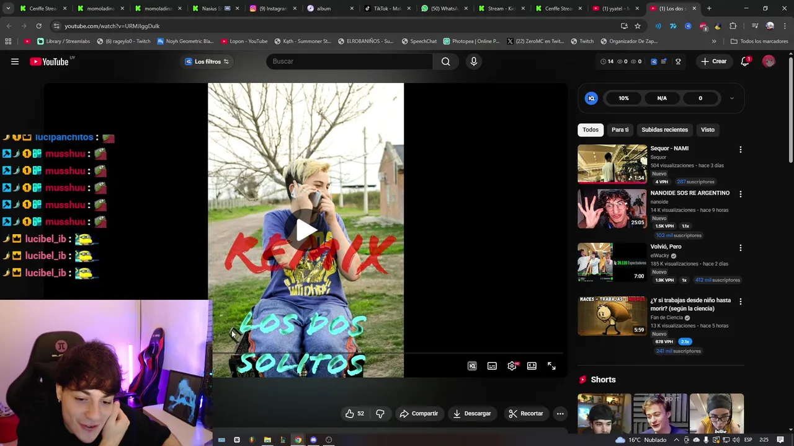
Task: Click the trophy icon in the YouTube header
Action: 678,61
